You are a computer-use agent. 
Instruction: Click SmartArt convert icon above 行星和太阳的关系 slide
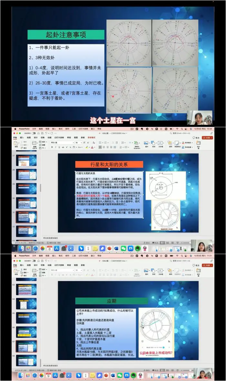point(137,144)
